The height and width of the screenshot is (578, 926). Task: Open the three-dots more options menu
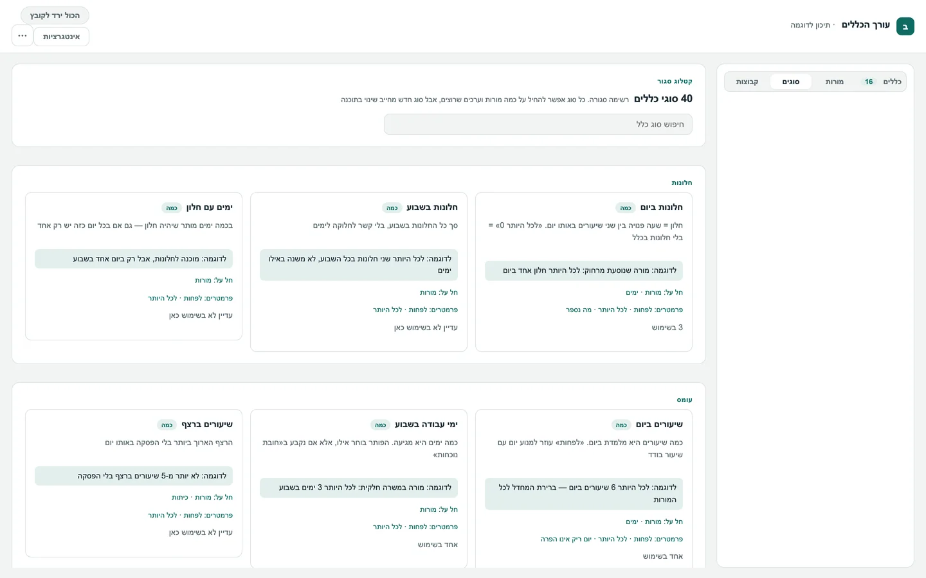click(23, 36)
